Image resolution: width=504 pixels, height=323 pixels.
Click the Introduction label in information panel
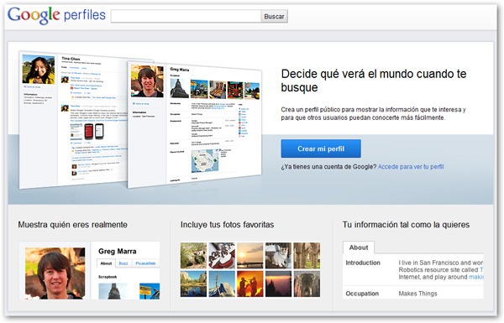click(x=363, y=263)
